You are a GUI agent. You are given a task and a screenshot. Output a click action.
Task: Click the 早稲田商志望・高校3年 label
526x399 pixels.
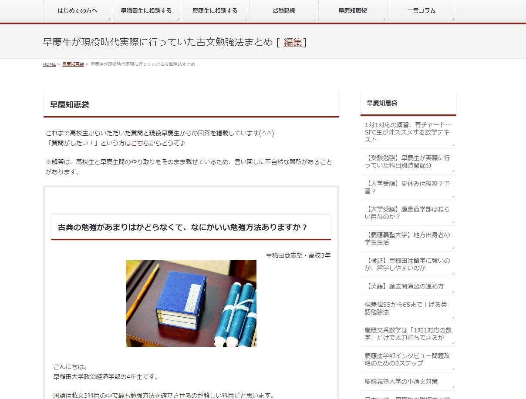point(298,255)
